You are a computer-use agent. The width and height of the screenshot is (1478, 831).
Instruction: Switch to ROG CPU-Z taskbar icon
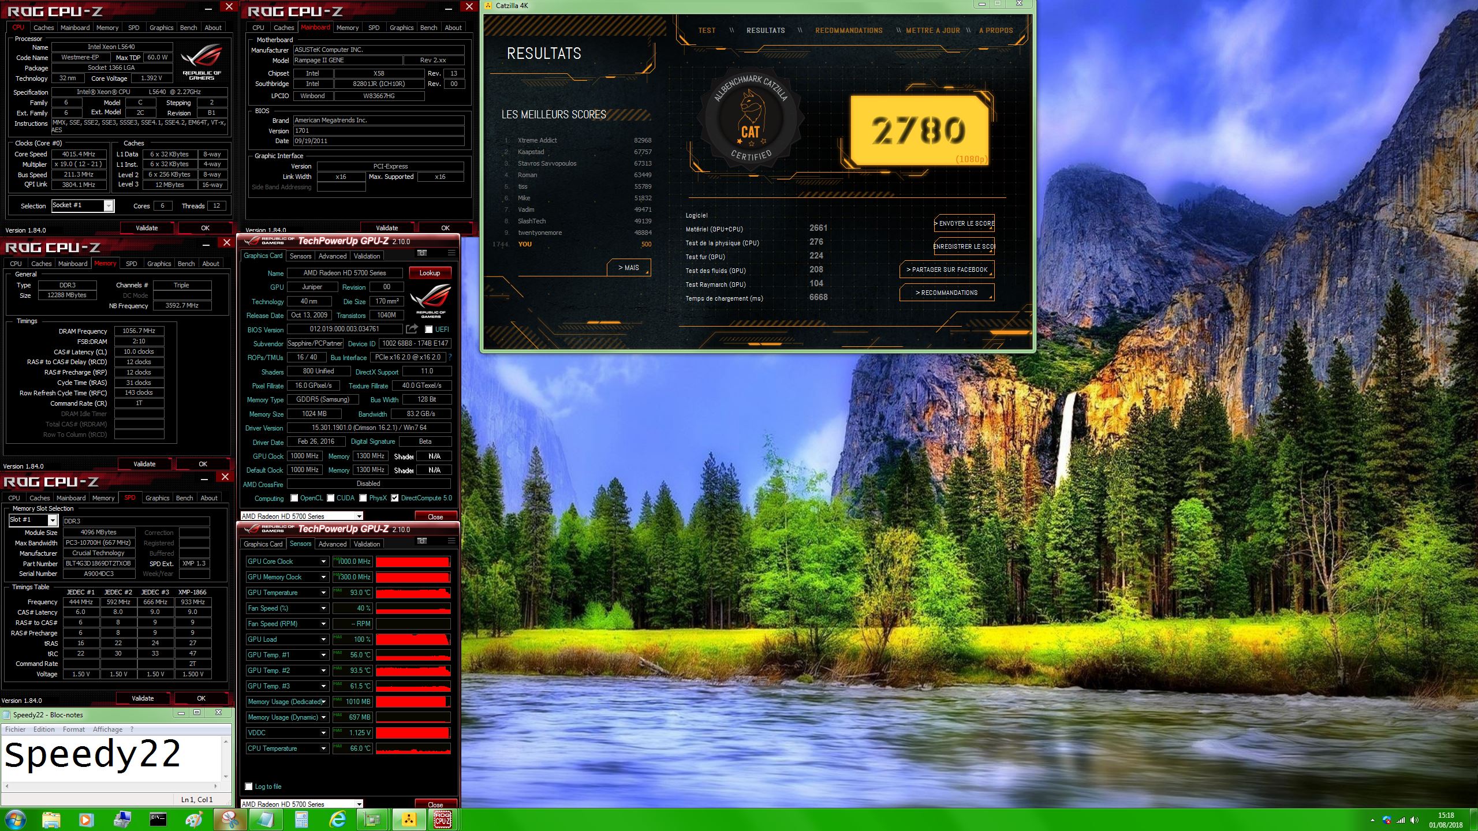click(x=443, y=819)
